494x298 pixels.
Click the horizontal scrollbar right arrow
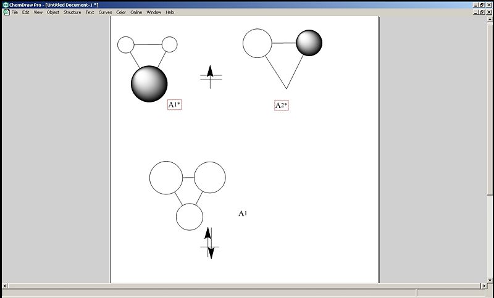coord(484,286)
